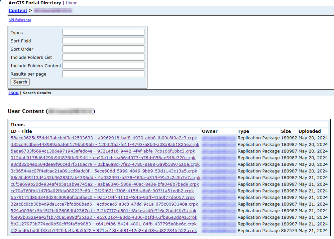
Task: Focus the Include Folders List input
Action: pos(103,57)
